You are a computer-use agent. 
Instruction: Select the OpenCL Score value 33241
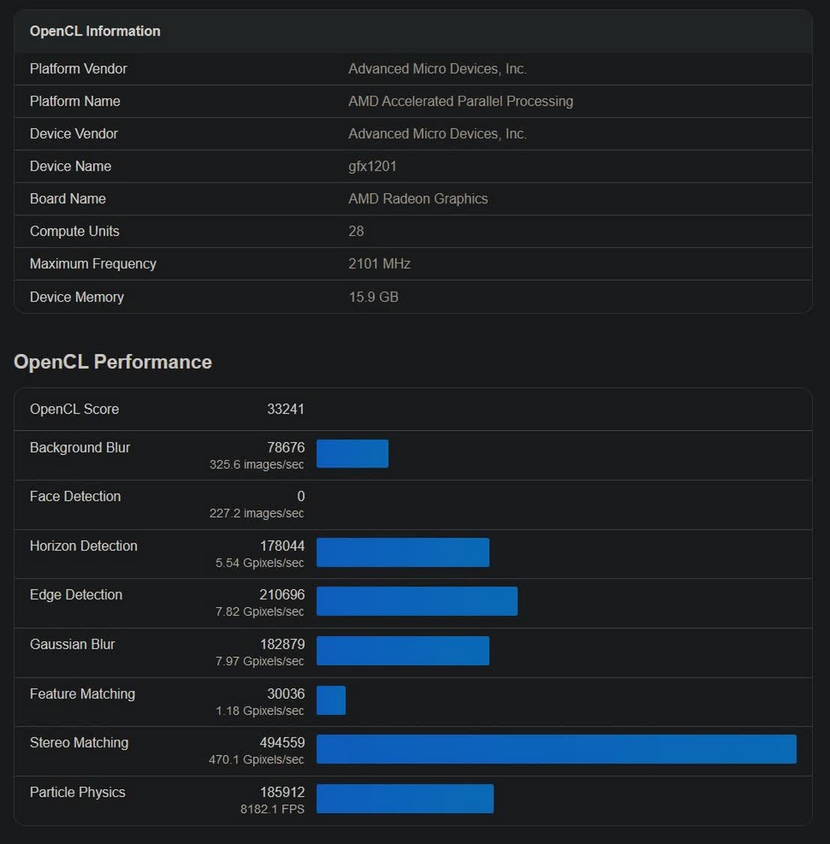point(285,409)
